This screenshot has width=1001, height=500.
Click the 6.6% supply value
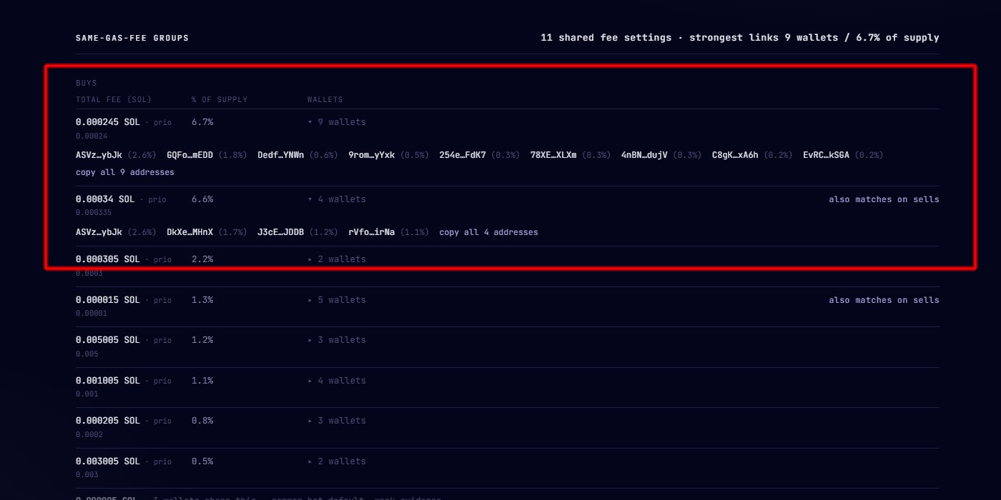202,199
